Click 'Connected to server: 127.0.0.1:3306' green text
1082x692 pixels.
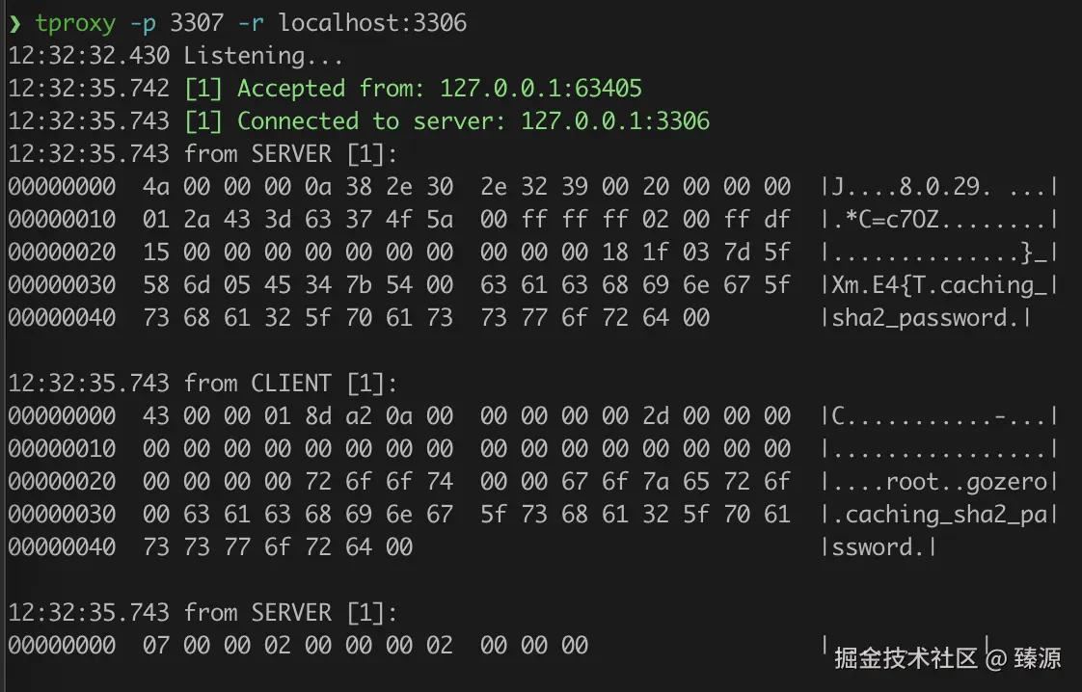tap(473, 121)
